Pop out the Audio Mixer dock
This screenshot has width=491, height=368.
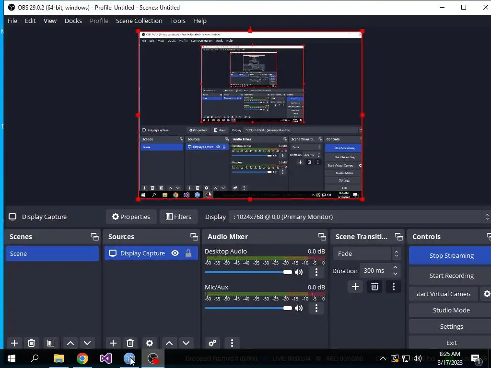(x=322, y=237)
